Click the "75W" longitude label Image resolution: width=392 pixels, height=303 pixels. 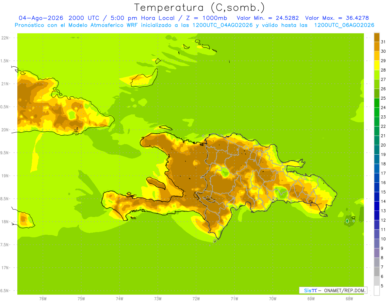pos(81,299)
